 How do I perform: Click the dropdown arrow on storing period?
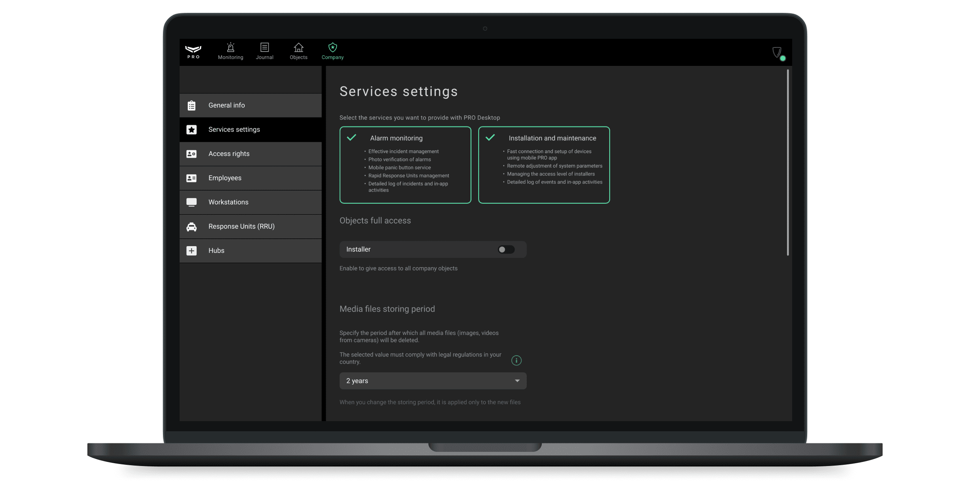[x=517, y=381]
